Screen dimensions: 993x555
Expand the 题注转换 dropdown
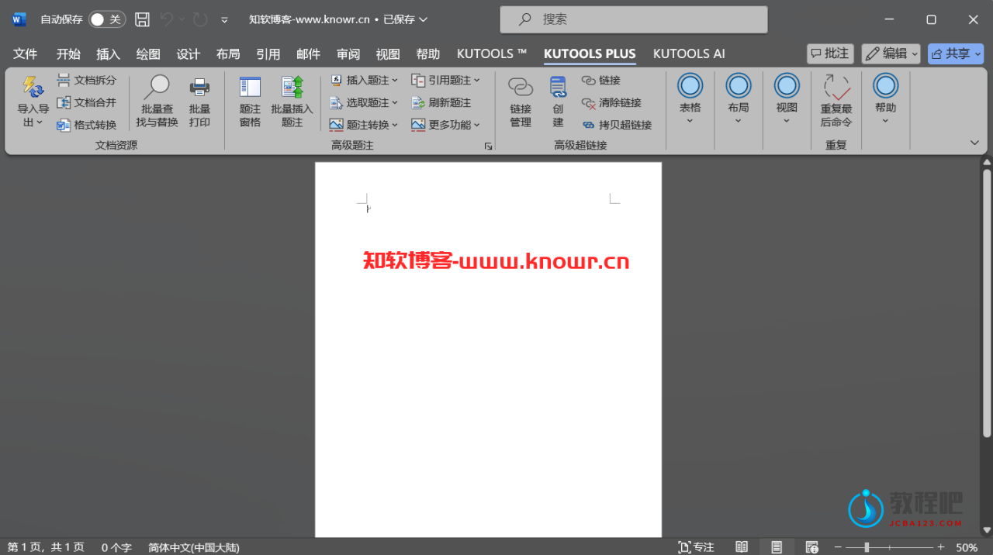click(364, 125)
